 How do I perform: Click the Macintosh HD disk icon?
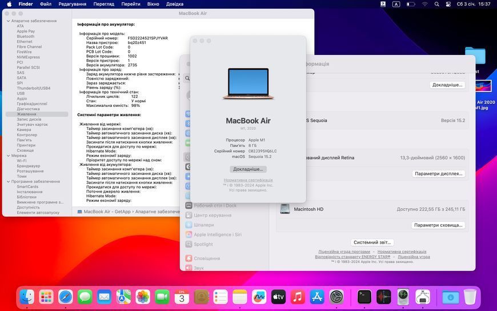tap(284, 209)
